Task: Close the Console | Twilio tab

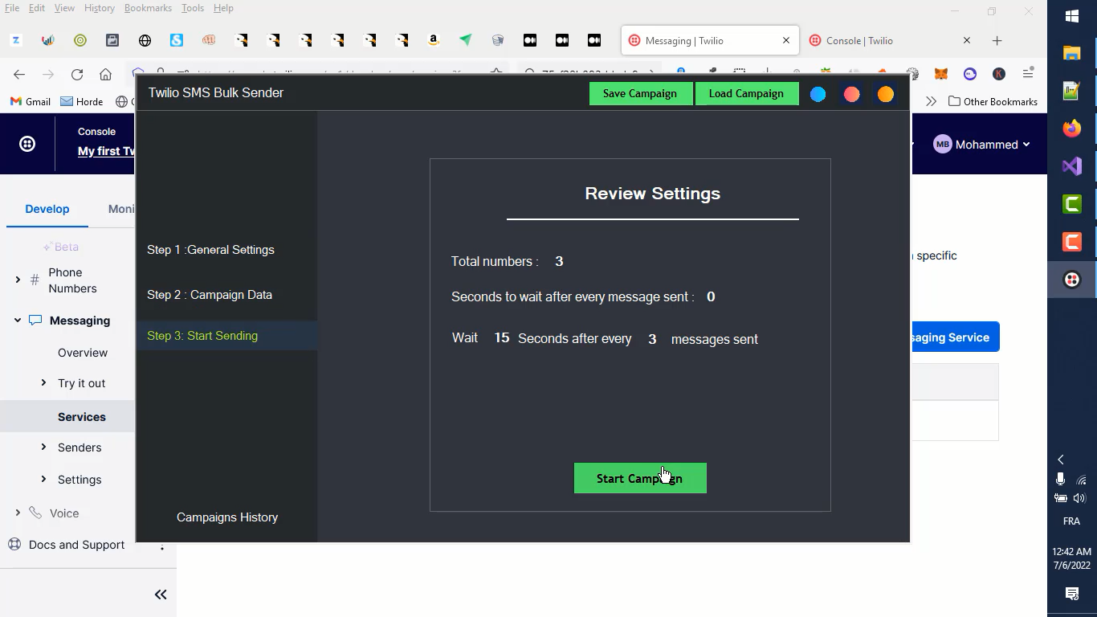Action: [x=967, y=40]
